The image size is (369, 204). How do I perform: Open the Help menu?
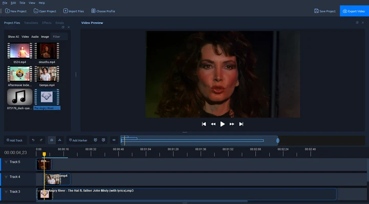point(41,3)
